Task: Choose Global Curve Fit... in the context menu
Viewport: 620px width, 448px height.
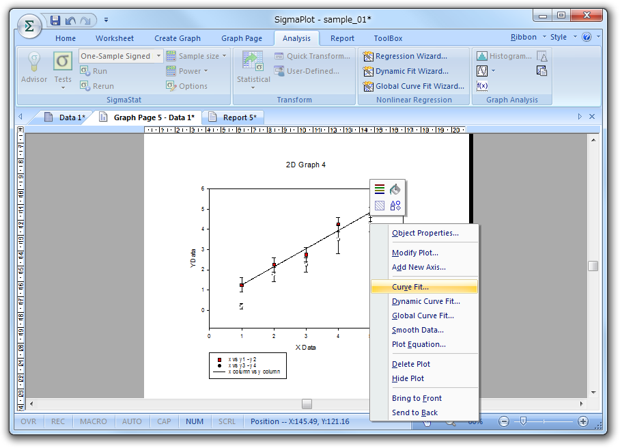Action: pyautogui.click(x=424, y=316)
